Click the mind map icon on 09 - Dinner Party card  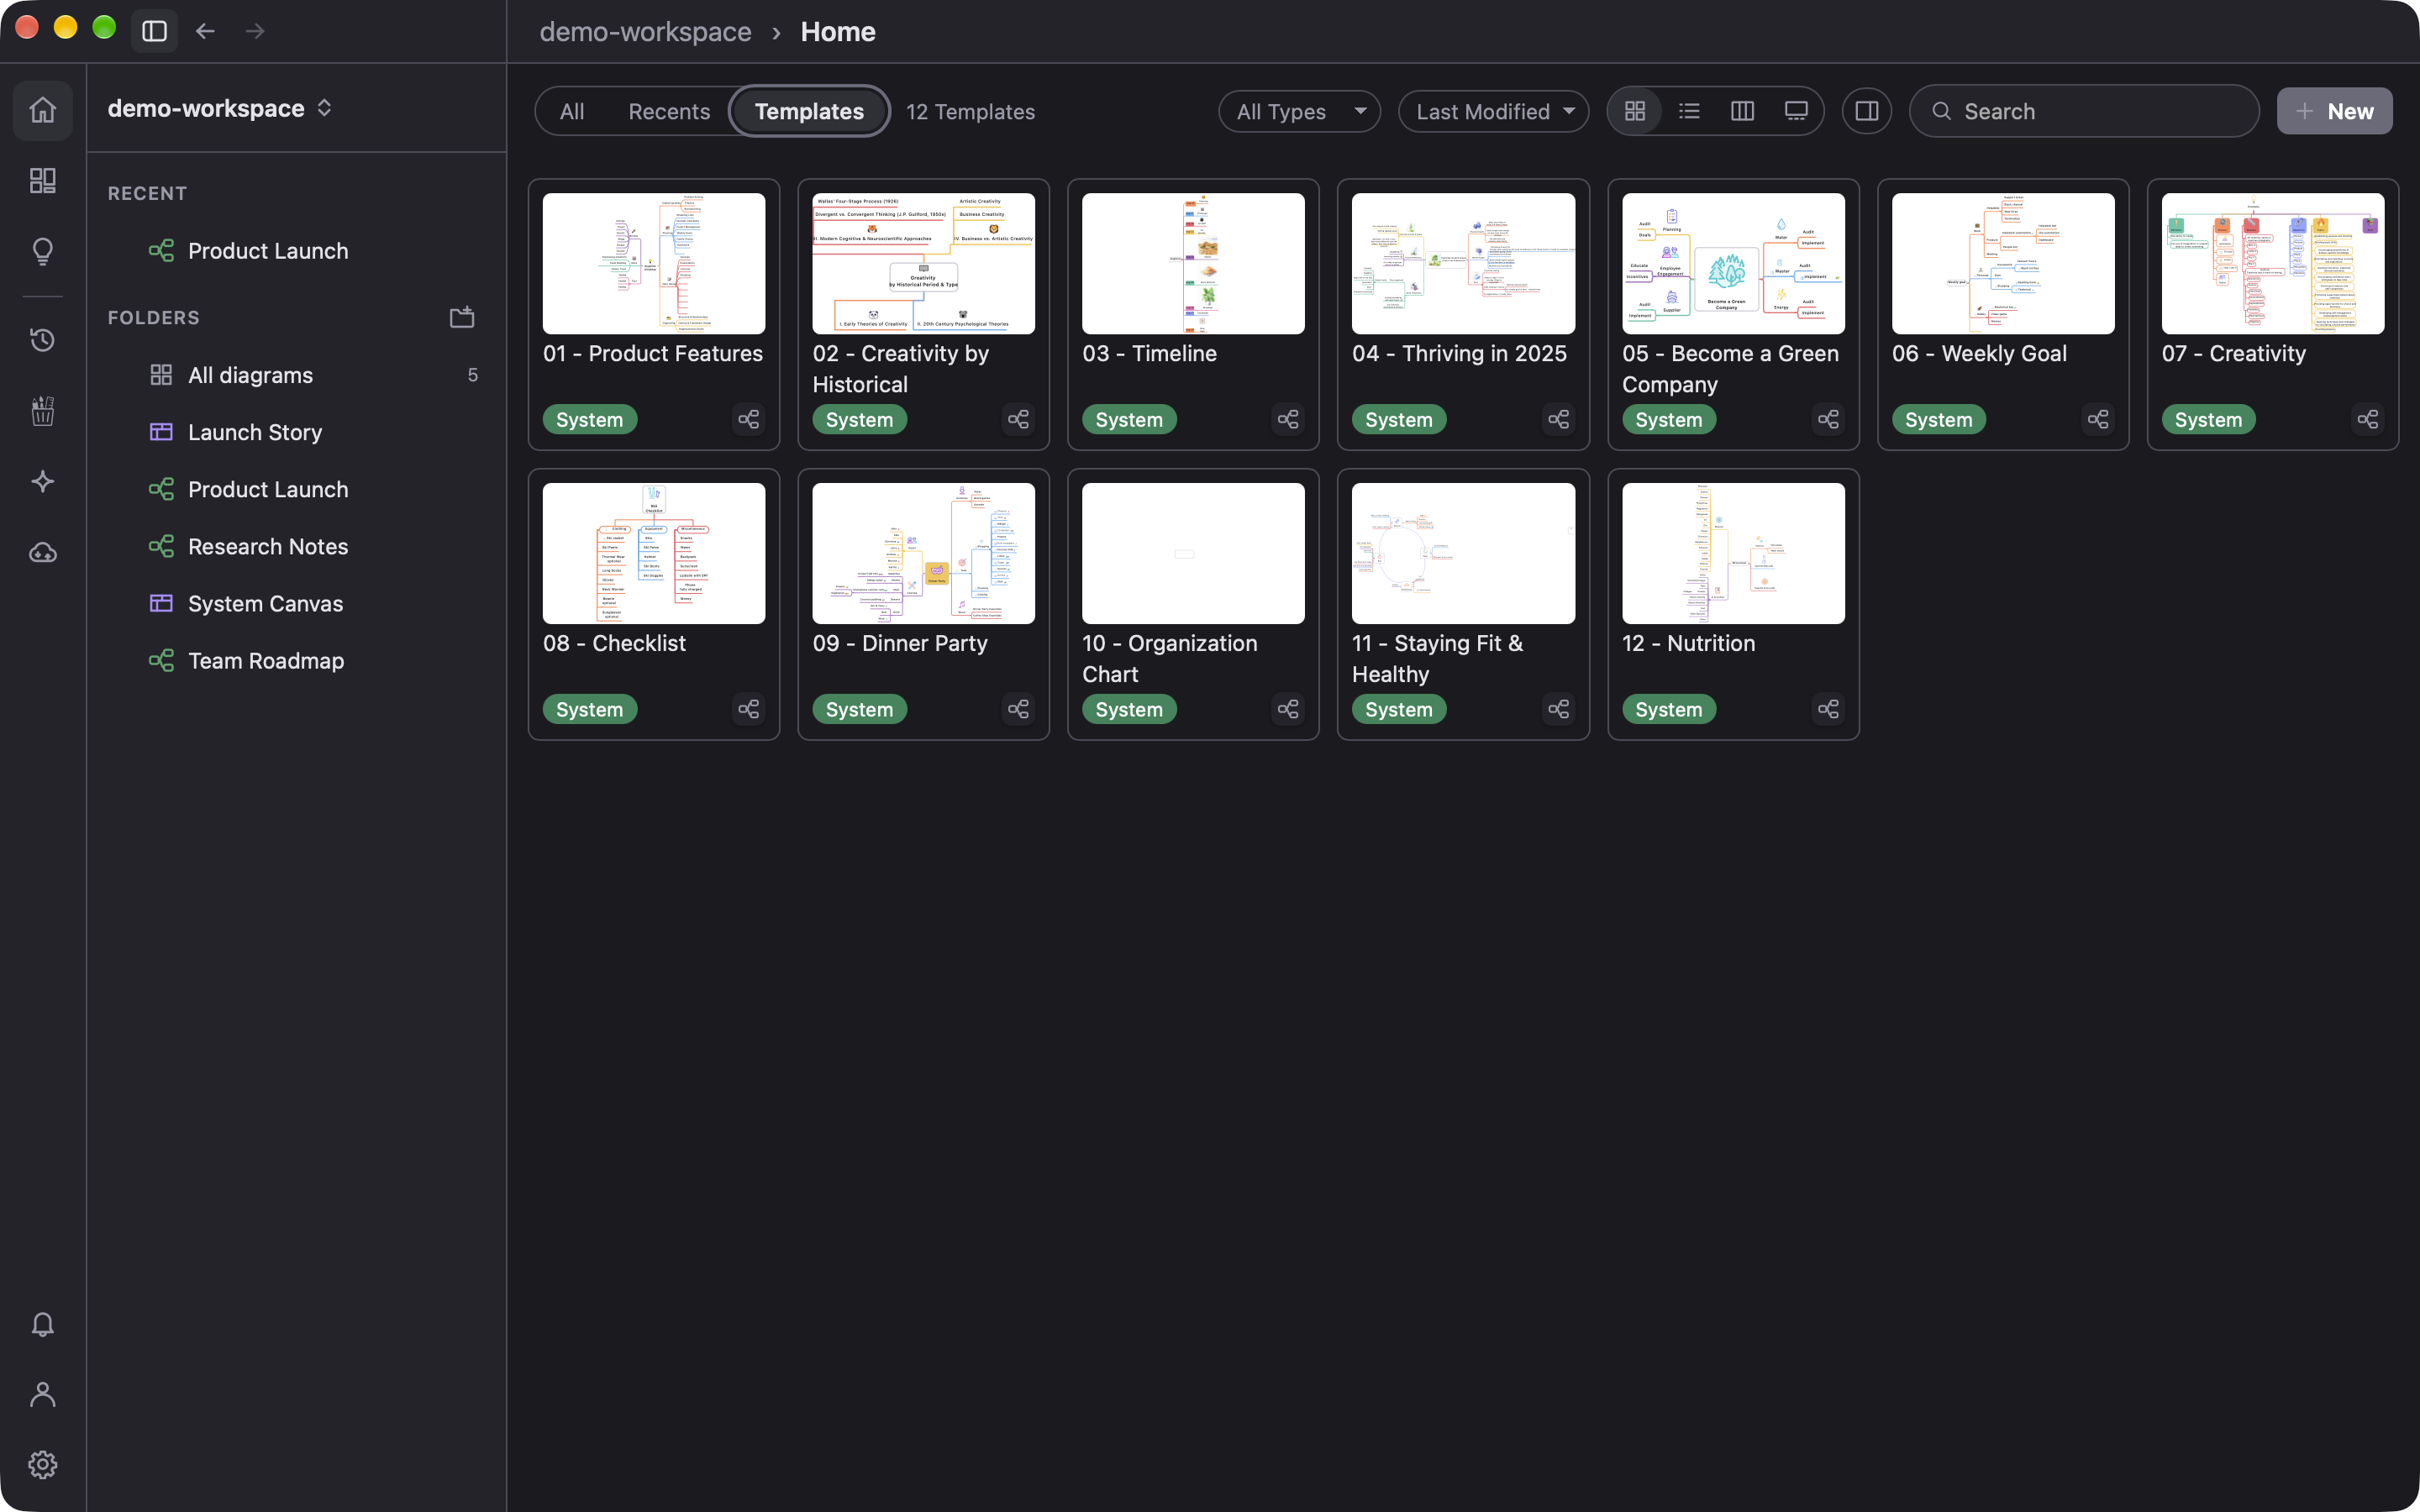(1018, 709)
